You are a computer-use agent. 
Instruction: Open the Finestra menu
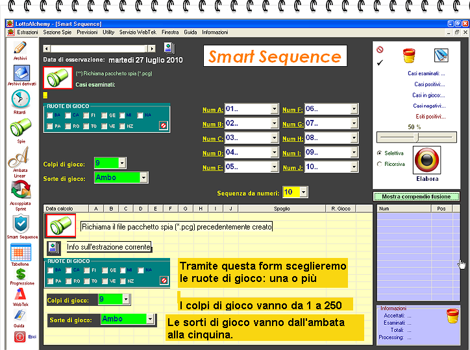coord(170,32)
